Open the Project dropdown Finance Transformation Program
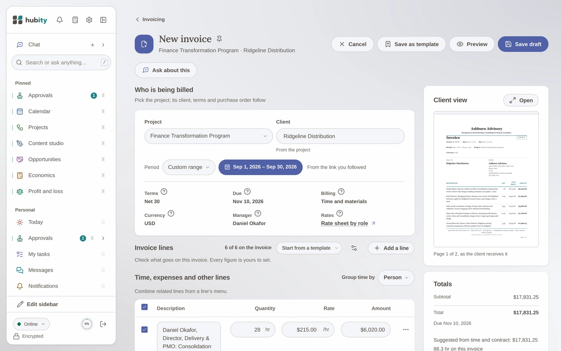 coord(209,136)
